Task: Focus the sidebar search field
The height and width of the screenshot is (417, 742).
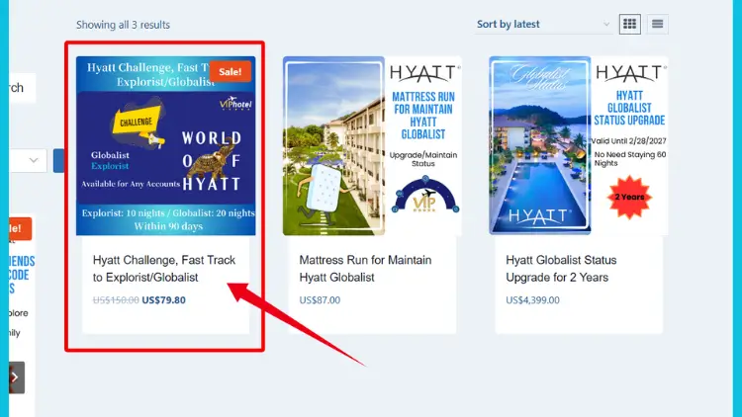Action: (22, 88)
